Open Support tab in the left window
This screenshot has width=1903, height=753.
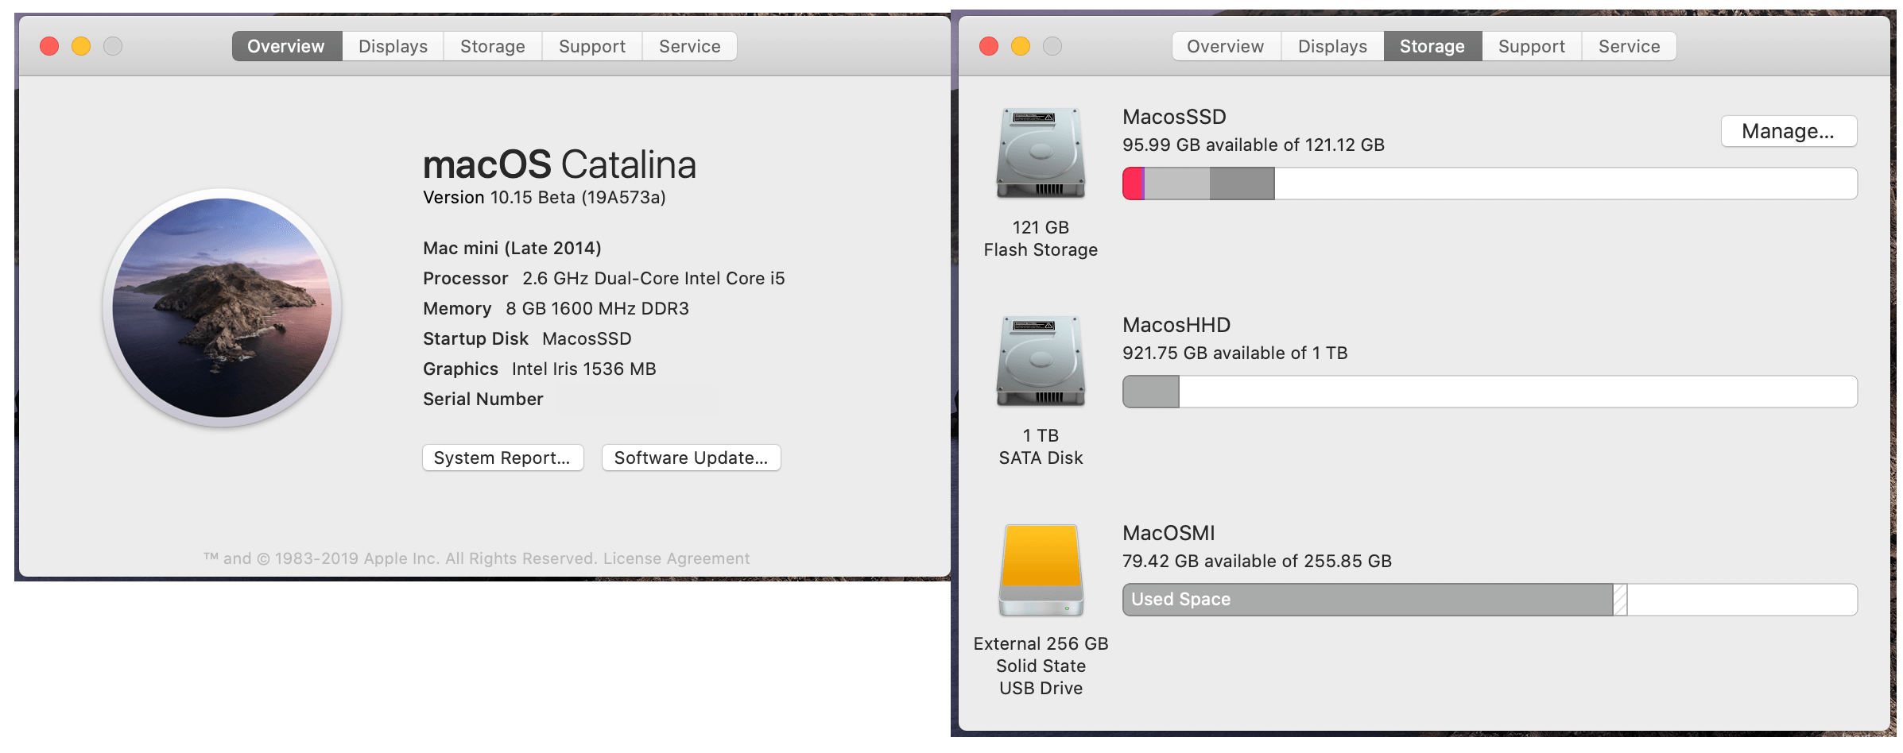click(592, 46)
